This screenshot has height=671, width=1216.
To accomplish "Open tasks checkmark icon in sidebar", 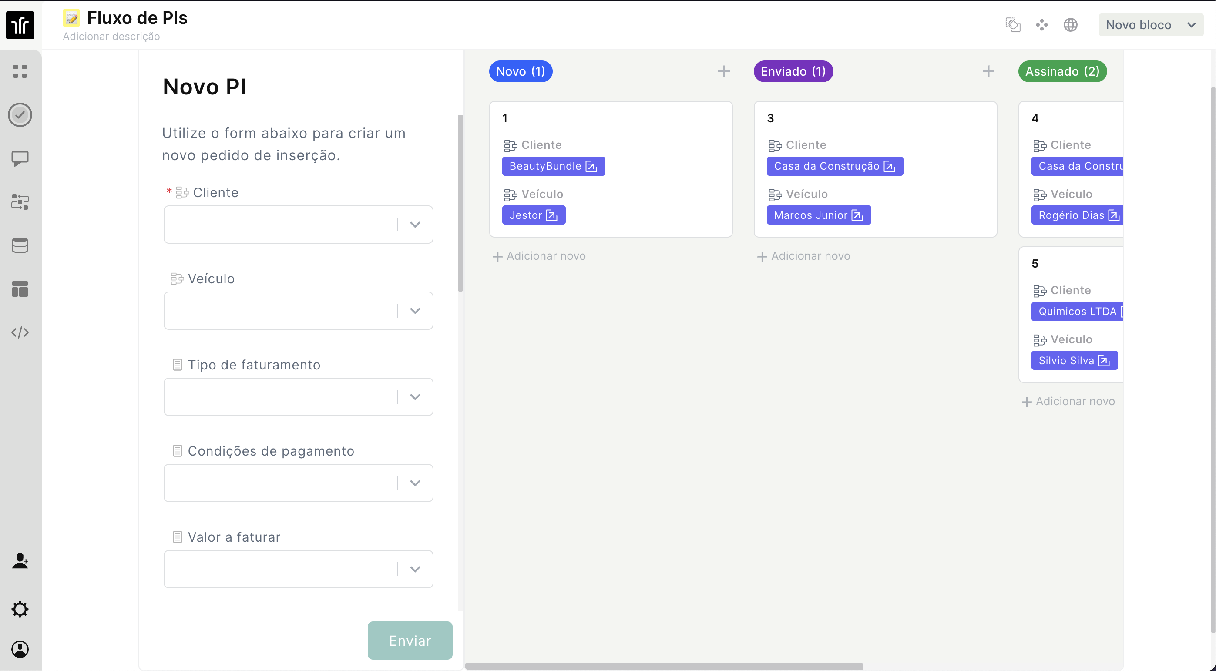I will pyautogui.click(x=20, y=115).
